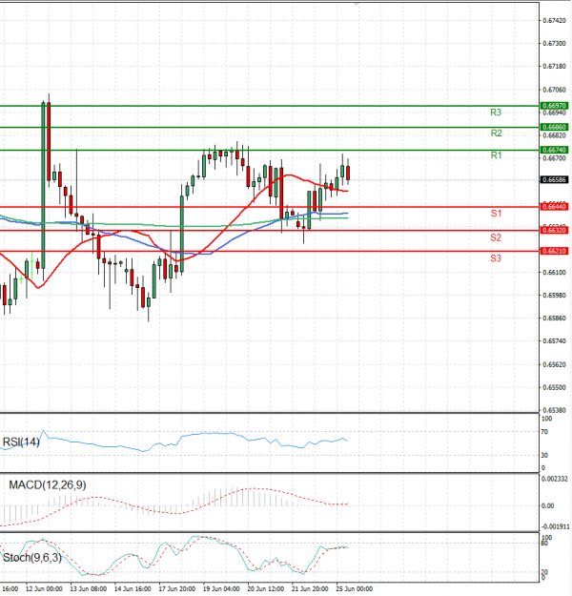572x596 pixels.
Task: Click the 0.65620 price axis value
Action: click(555, 364)
